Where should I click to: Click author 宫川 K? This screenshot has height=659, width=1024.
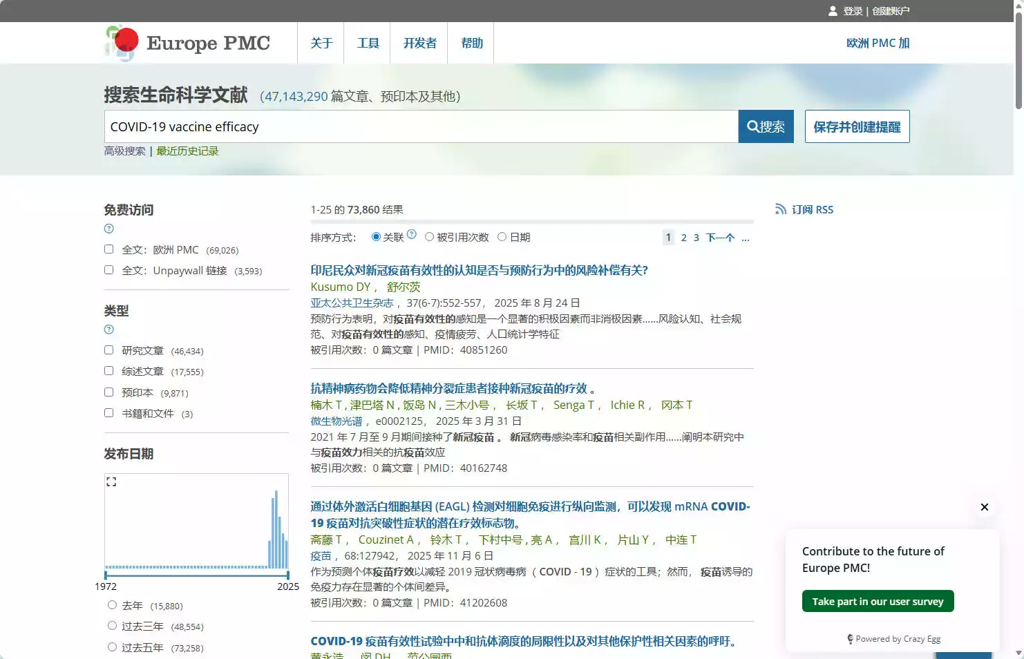point(585,539)
